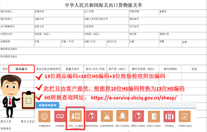This screenshot has height=132, width=207.
Task: Click the 件数 field
Action: [48, 44]
